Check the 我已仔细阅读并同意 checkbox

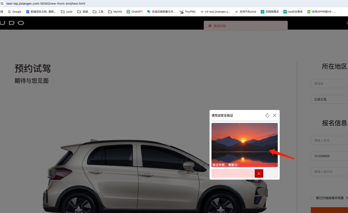(312, 198)
